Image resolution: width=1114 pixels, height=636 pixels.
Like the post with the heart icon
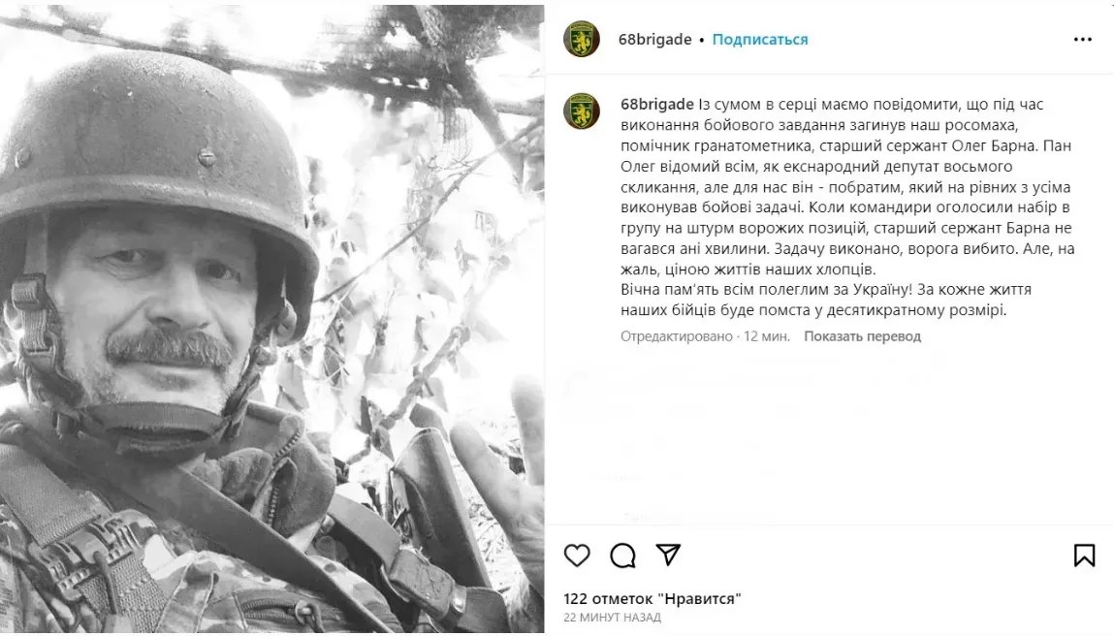point(577,555)
